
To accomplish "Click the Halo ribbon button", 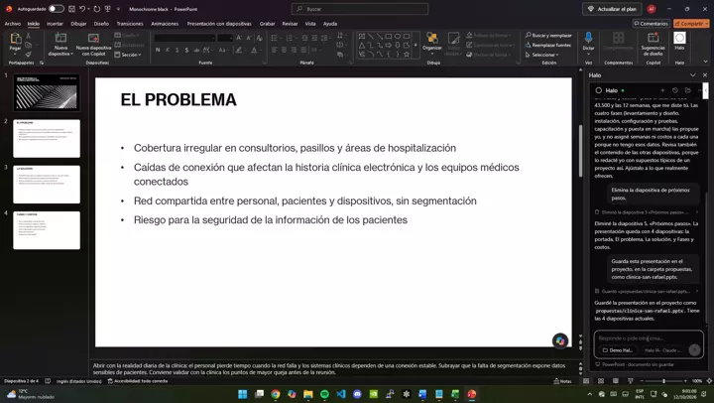I will coord(679,41).
